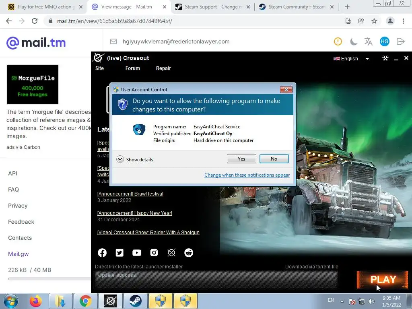This screenshot has height=309, width=412.
Task: Click the install app icon in address bar
Action: (348, 21)
